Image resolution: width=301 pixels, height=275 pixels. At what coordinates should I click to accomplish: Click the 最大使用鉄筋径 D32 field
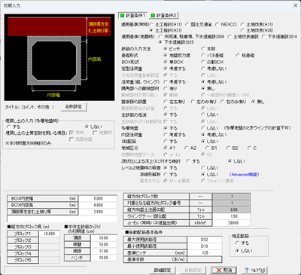[x=205, y=240]
